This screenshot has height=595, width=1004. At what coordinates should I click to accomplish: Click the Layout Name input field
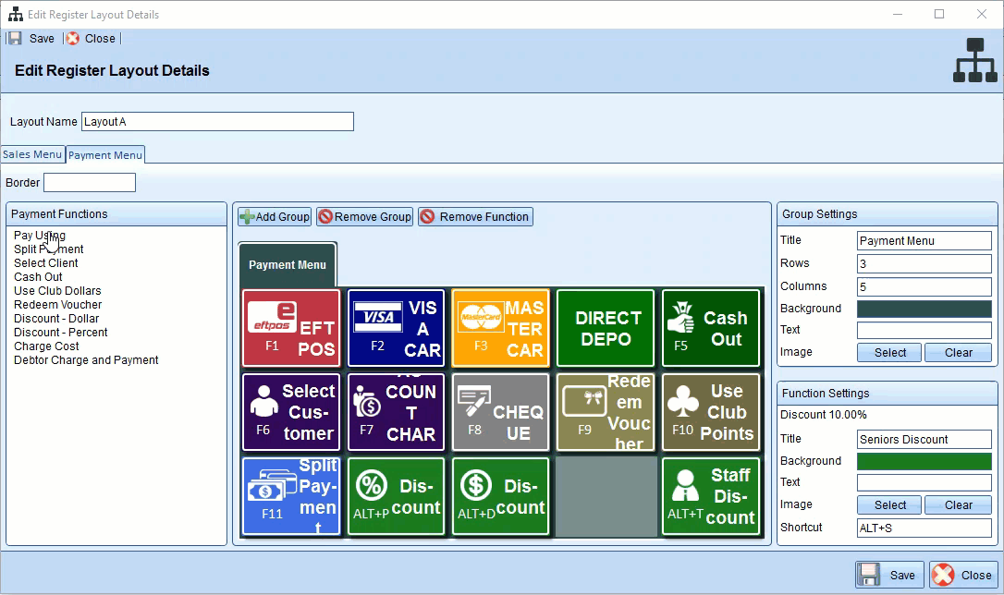click(217, 122)
